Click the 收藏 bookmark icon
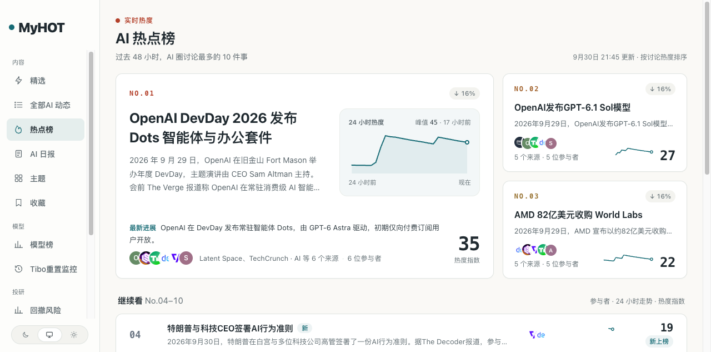Screen dimensions: 711x352 tap(18, 203)
